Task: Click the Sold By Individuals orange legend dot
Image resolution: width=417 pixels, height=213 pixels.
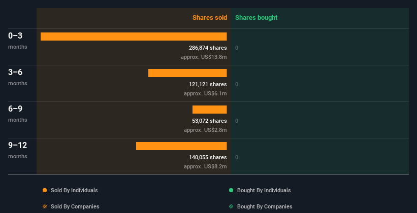Action: [45, 190]
